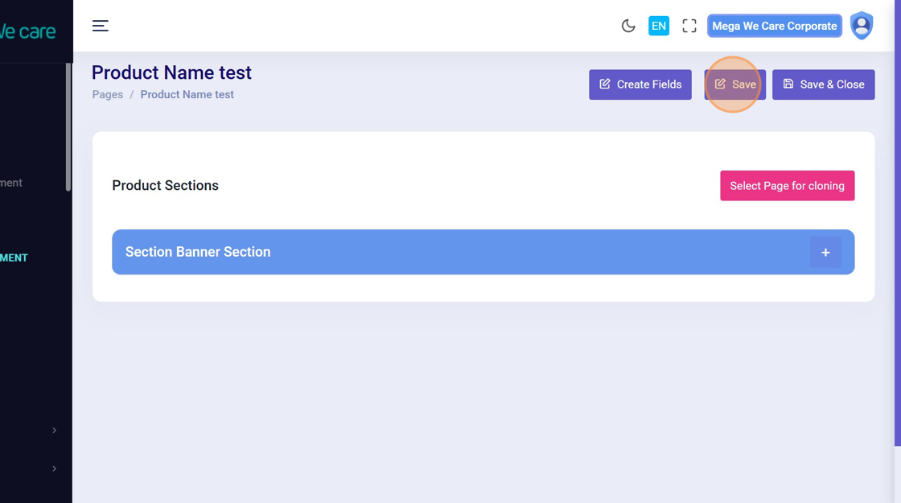Image resolution: width=901 pixels, height=503 pixels.
Task: Click the Product Name test breadcrumb
Action: [x=187, y=94]
